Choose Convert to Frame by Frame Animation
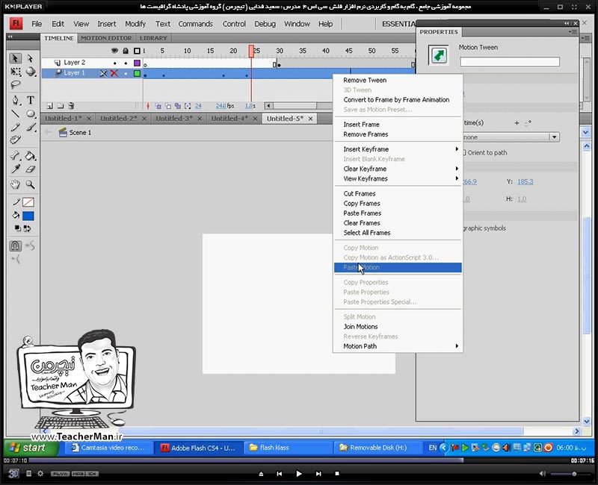598x485 pixels. 398,100
